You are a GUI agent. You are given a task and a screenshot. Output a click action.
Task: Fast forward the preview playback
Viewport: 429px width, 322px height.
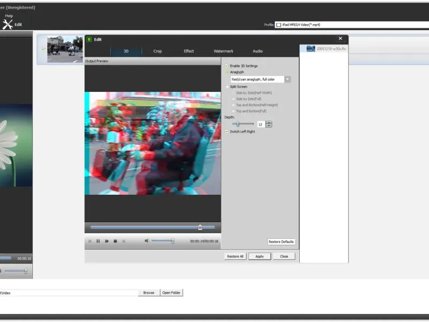coord(107,241)
